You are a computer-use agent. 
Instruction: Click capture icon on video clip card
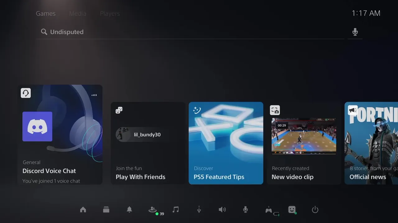275,110
